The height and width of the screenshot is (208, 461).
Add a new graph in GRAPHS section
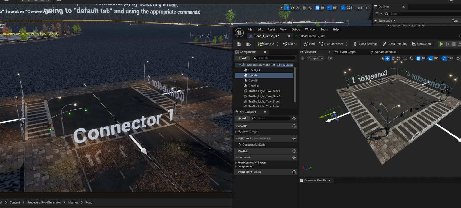click(x=294, y=126)
